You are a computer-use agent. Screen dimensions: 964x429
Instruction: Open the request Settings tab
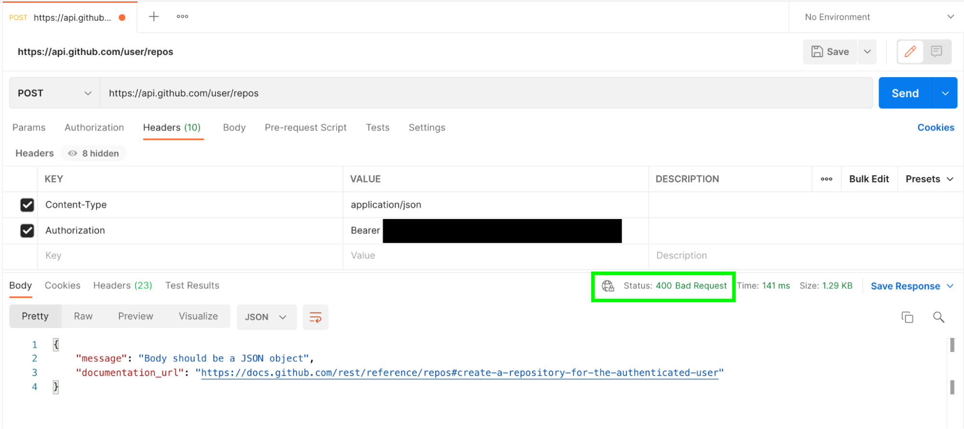coord(427,128)
